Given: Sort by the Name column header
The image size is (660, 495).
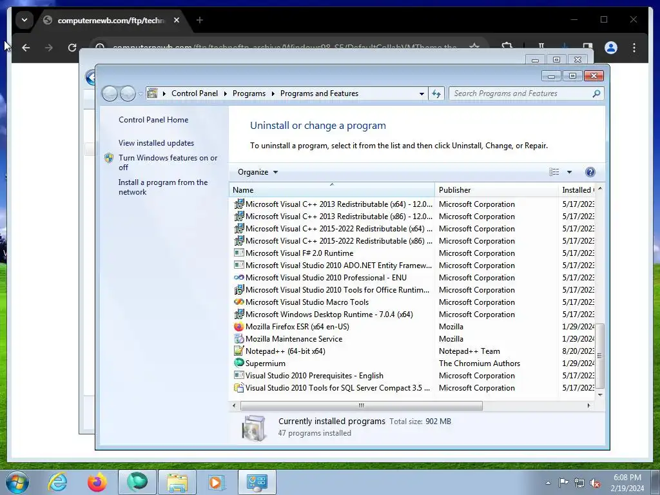Looking at the screenshot, I should click(x=332, y=190).
